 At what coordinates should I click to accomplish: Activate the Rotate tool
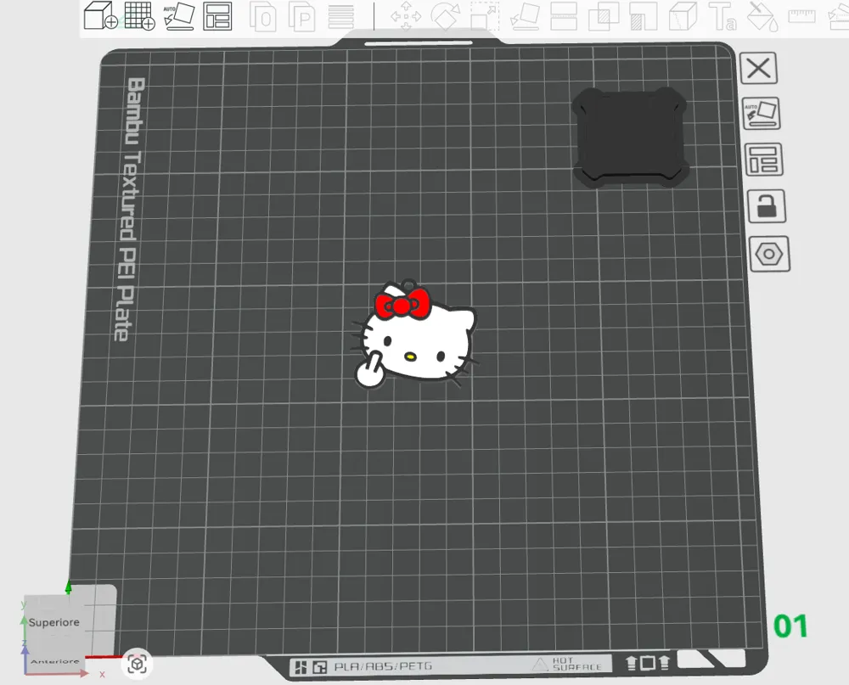(x=446, y=16)
